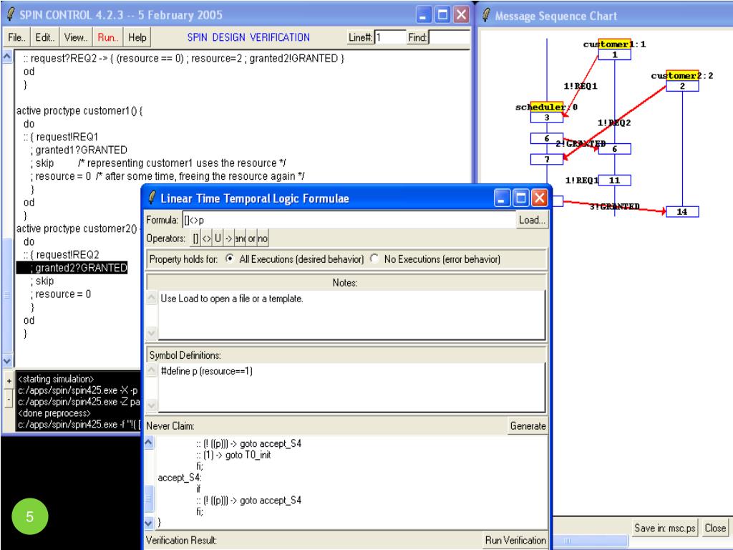Click the Run Verification button
This screenshot has width=733, height=550.
pyautogui.click(x=515, y=540)
